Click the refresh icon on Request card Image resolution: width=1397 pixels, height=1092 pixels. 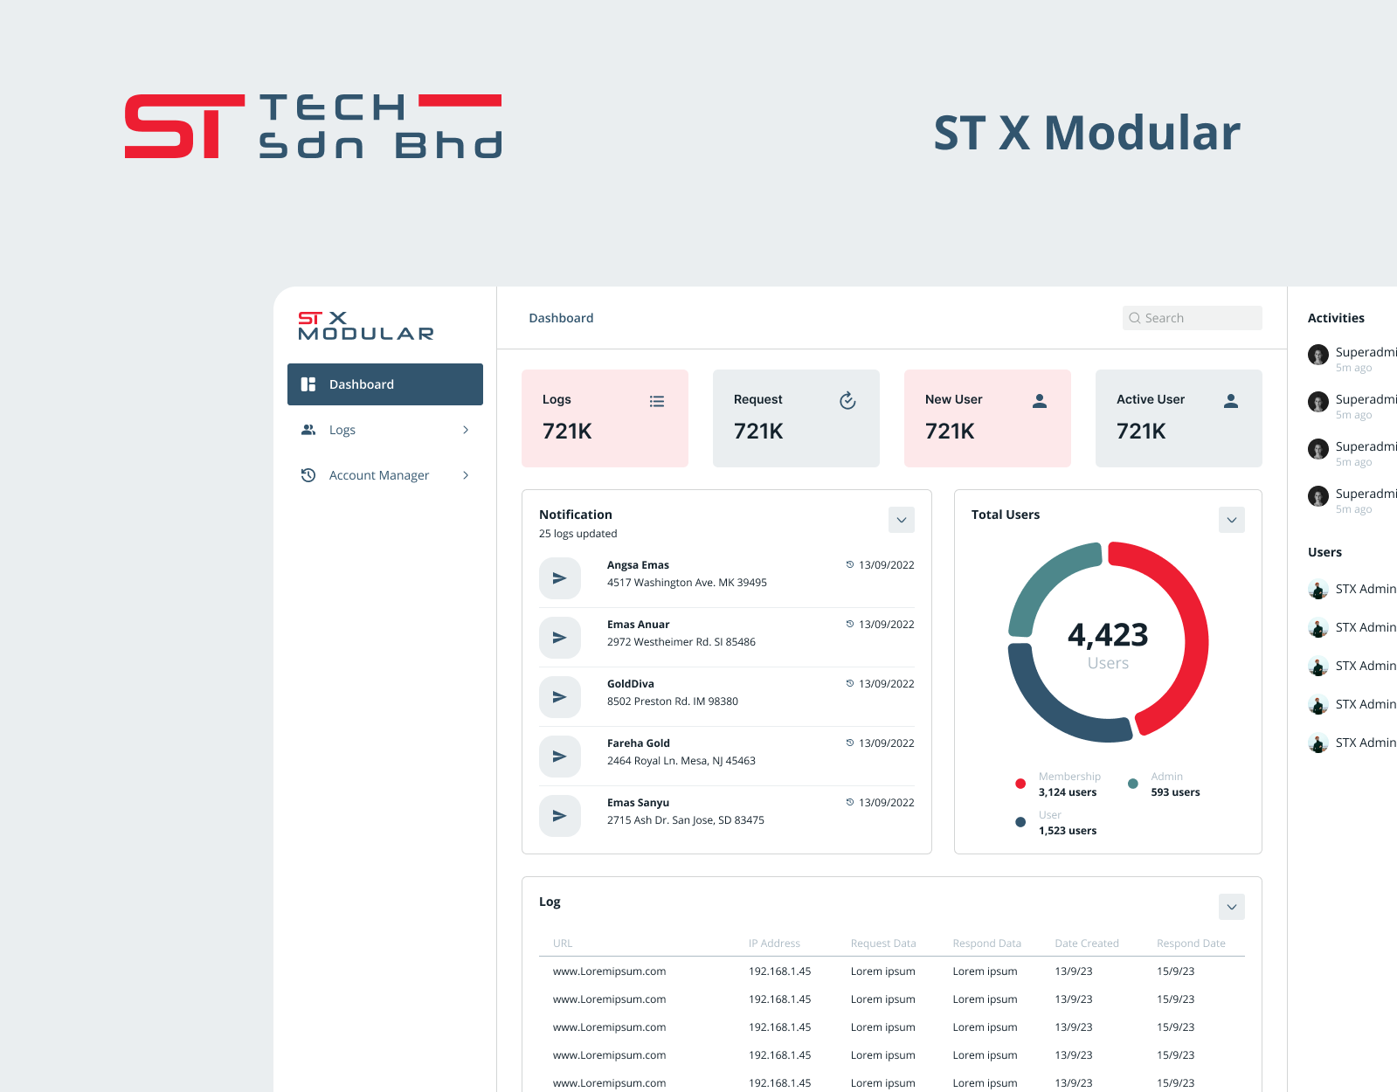pyautogui.click(x=847, y=401)
